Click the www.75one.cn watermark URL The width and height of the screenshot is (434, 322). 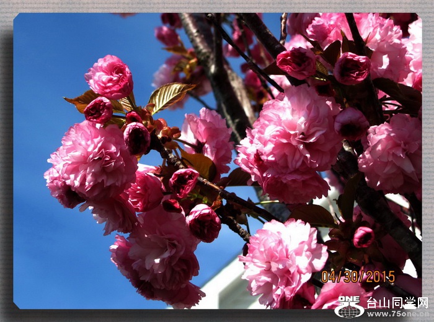(x=397, y=313)
